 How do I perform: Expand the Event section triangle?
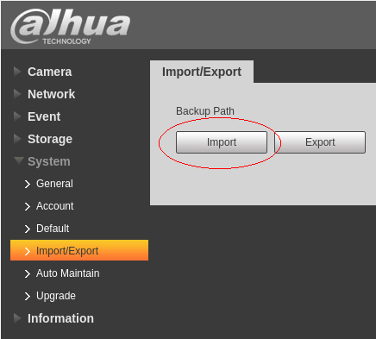coord(17,116)
